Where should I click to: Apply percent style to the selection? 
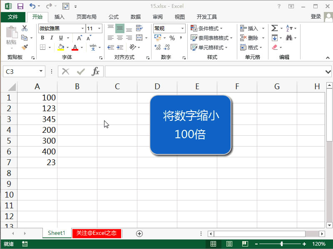point(171,39)
